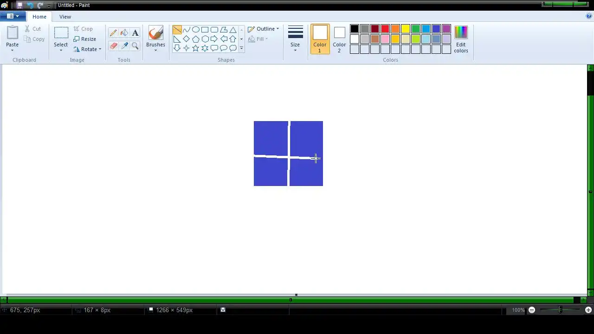This screenshot has height=334, width=594.
Task: Click the Cut button
Action: pyautogui.click(x=33, y=29)
